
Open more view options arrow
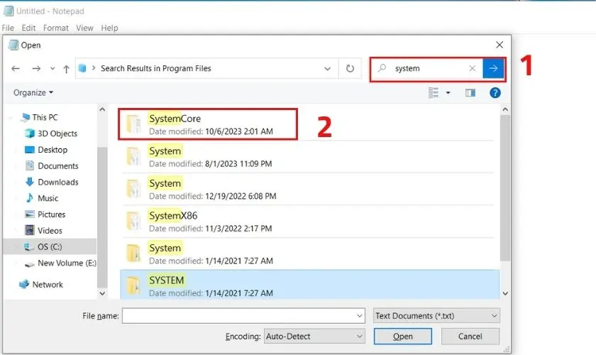pos(448,92)
